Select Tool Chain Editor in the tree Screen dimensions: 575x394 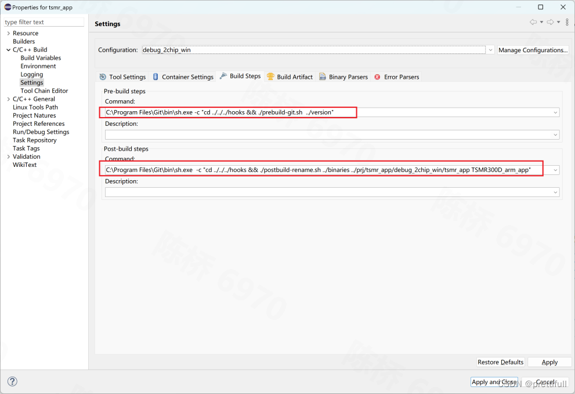pos(44,91)
